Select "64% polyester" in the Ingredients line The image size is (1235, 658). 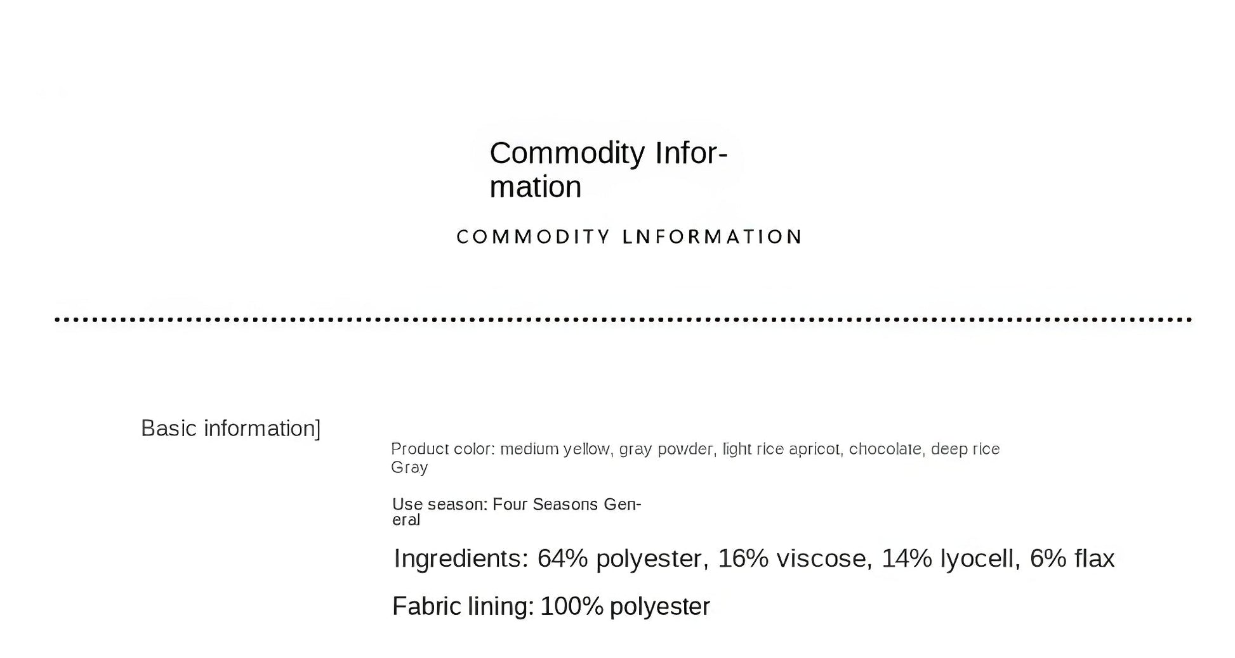coord(619,558)
